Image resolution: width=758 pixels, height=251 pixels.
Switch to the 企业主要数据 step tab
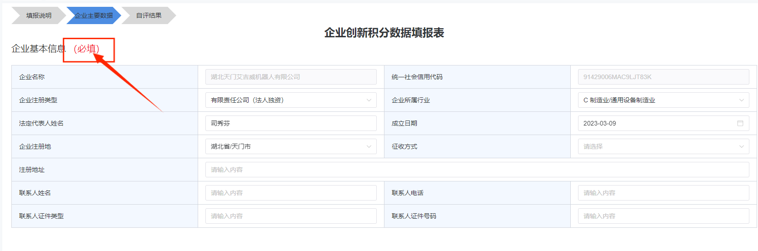point(94,15)
